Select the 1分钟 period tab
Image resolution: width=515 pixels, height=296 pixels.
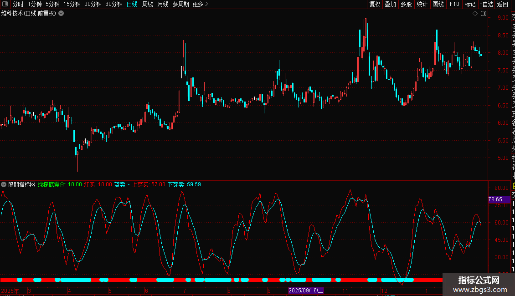pos(35,4)
